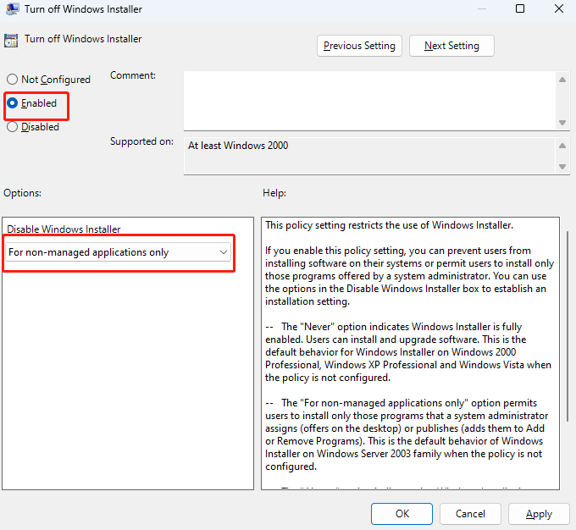Maximize the Turn off Windows Installer window
Image resolution: width=576 pixels, height=530 pixels.
(x=520, y=8)
